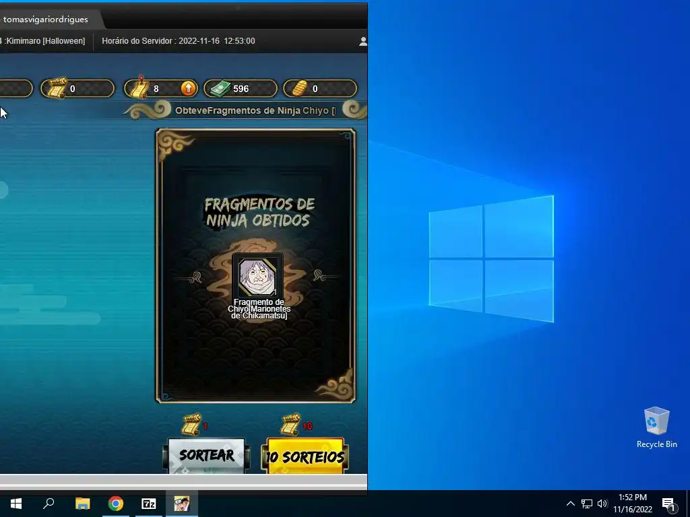This screenshot has height=517, width=690.
Task: Click the Chiyo fragment portrait
Action: point(257,277)
